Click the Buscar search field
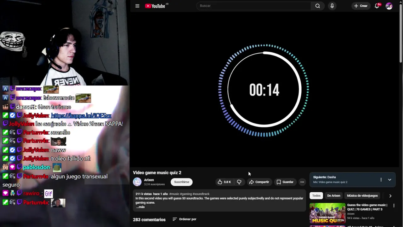Viewport: 403px width, 227px height. tap(254, 6)
